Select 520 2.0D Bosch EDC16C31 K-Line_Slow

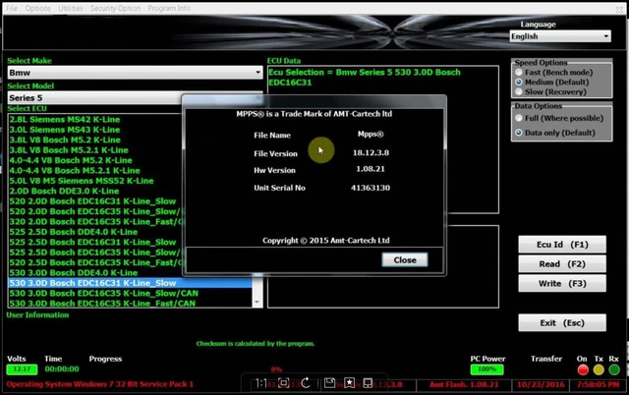pyautogui.click(x=92, y=201)
